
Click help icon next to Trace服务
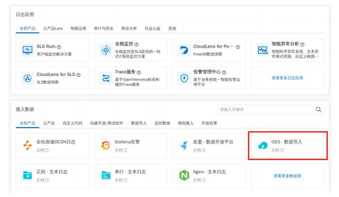click(139, 73)
